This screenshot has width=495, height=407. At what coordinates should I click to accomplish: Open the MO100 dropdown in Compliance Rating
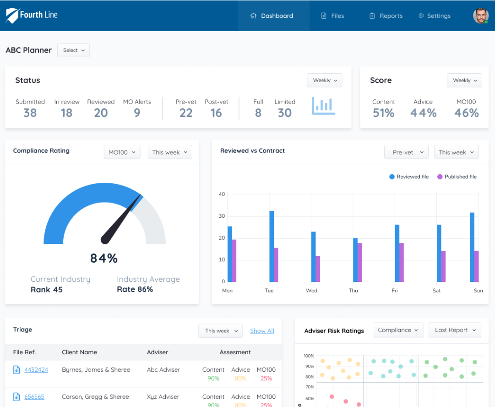[x=122, y=152]
